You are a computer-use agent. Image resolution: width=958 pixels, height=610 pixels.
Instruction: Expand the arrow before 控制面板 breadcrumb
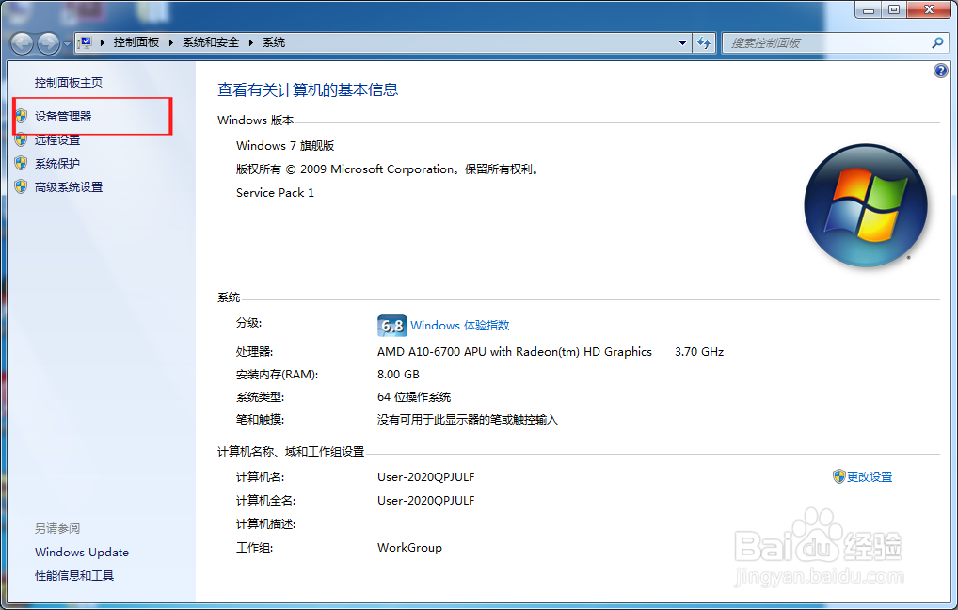[x=102, y=42]
